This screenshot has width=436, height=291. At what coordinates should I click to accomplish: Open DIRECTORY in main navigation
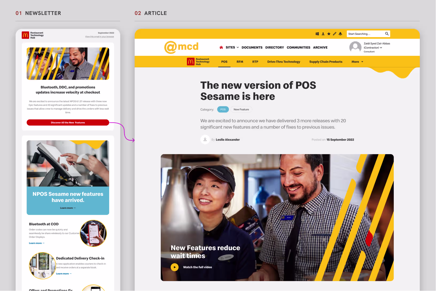coord(274,48)
